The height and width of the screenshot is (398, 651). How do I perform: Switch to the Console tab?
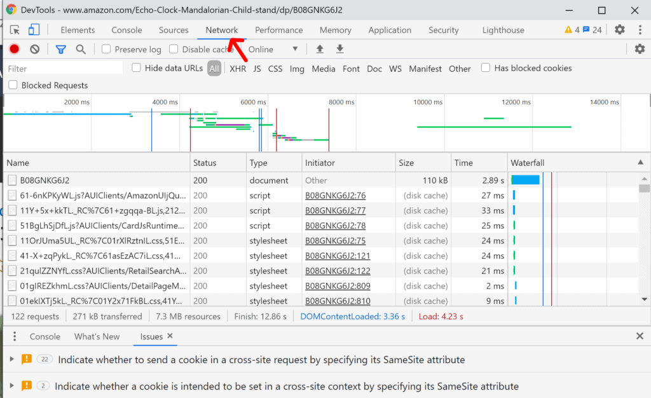[127, 30]
